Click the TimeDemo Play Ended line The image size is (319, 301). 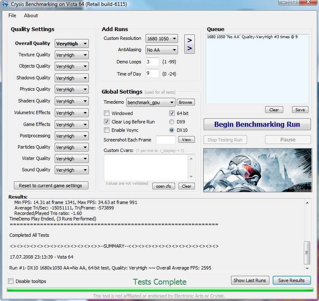(x=53, y=219)
